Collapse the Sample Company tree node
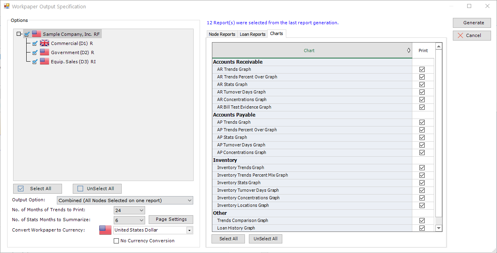The width and height of the screenshot is (497, 253). coord(19,34)
